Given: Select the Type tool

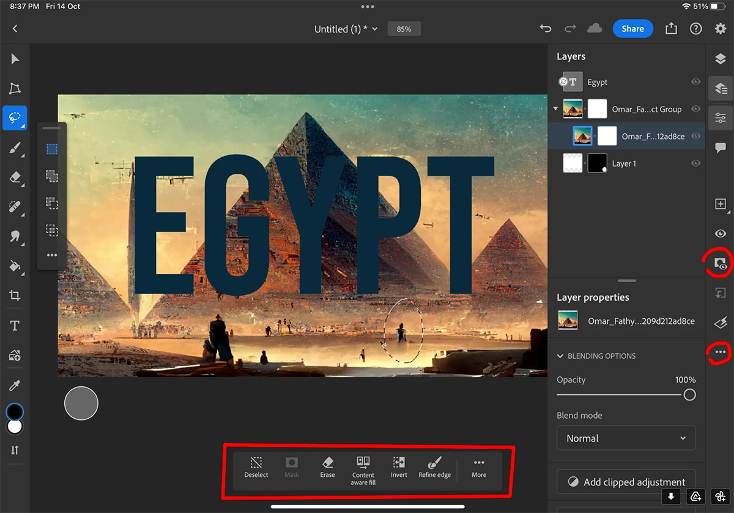Looking at the screenshot, I should click(x=15, y=326).
